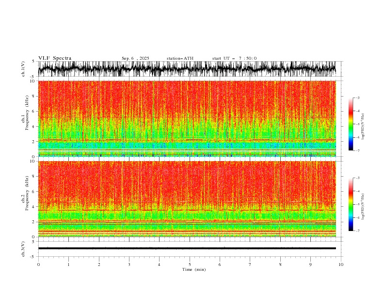Click the ch.1(V) waveform trace panel
The image size is (384, 297).
(190, 69)
